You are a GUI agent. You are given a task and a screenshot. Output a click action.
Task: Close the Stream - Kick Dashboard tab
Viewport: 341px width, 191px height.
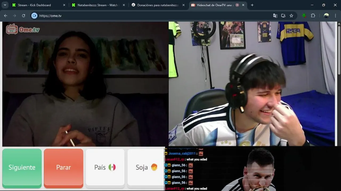(64, 5)
